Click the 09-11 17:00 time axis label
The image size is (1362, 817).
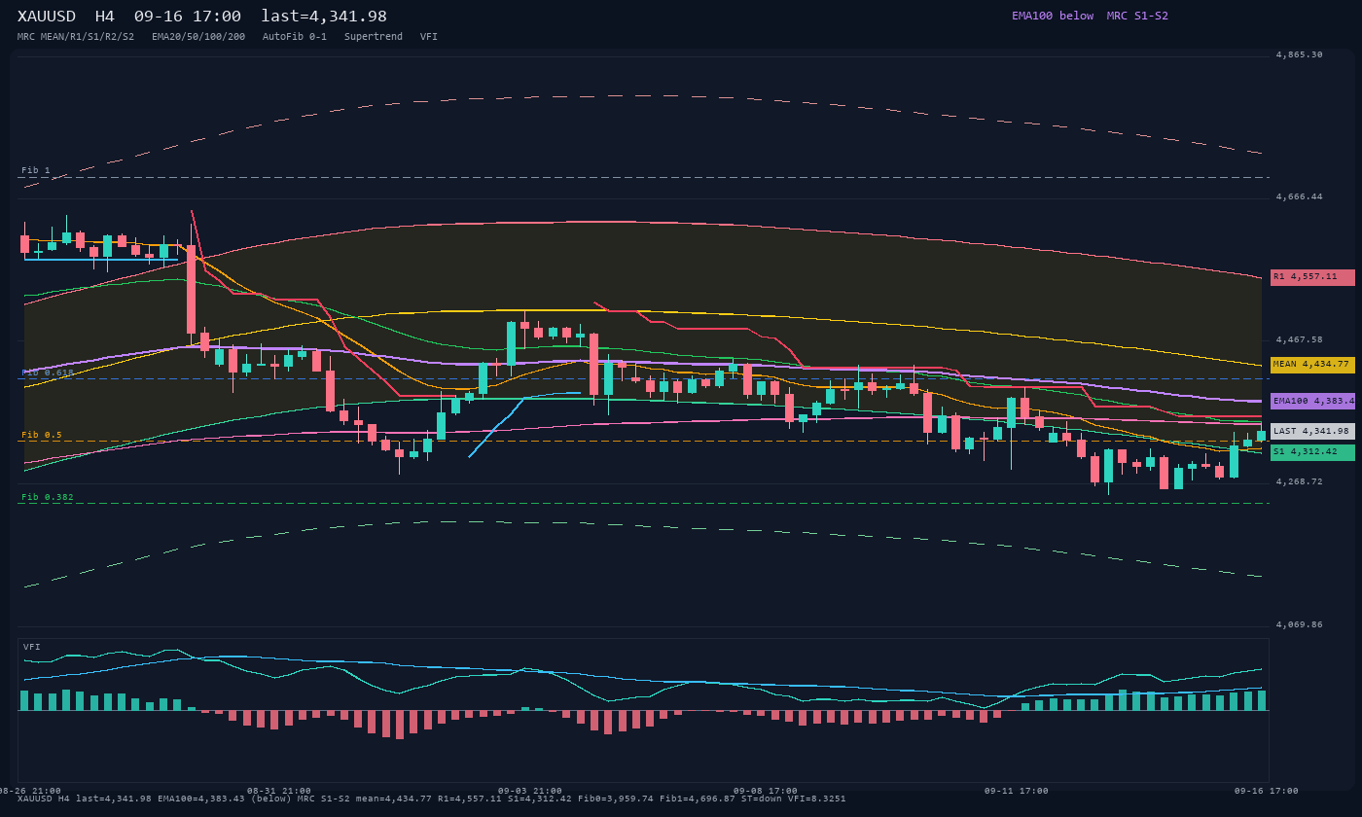click(x=1017, y=791)
